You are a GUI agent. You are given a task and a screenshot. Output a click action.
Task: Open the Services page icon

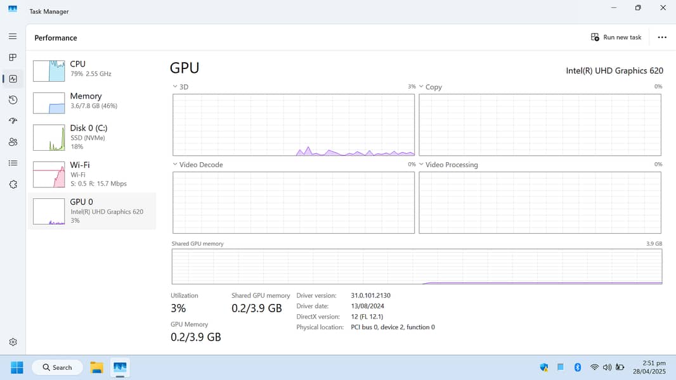[13, 184]
